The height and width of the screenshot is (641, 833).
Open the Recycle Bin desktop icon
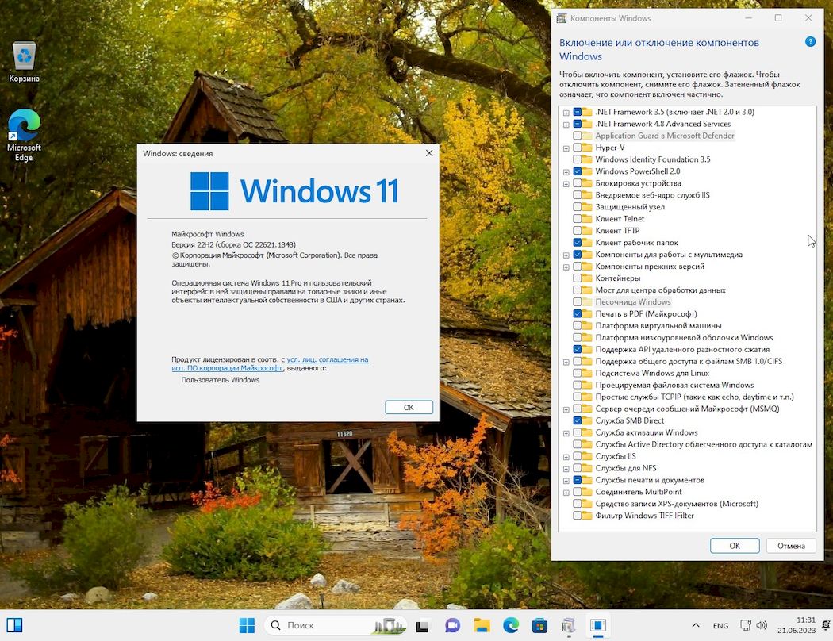tap(24, 62)
